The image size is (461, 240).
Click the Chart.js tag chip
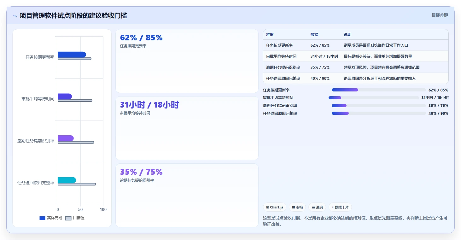[x=275, y=207]
